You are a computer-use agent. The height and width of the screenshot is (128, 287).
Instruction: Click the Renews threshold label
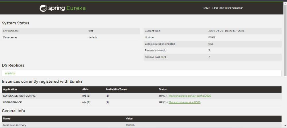156,51
